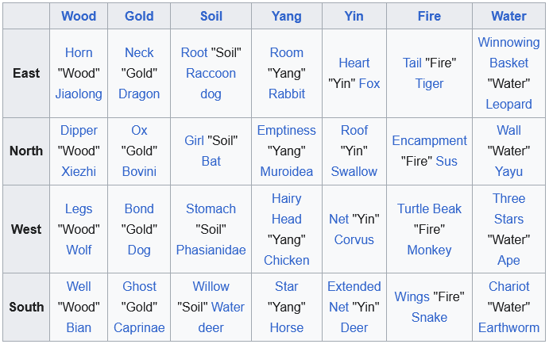Screen dimensions: 549x344
Task: Open the Rabbit link
Action: 286,94
